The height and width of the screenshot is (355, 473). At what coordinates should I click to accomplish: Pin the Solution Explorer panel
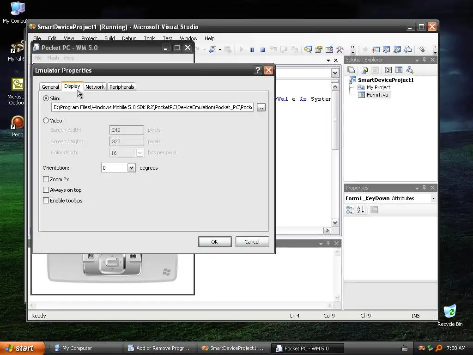click(x=424, y=60)
